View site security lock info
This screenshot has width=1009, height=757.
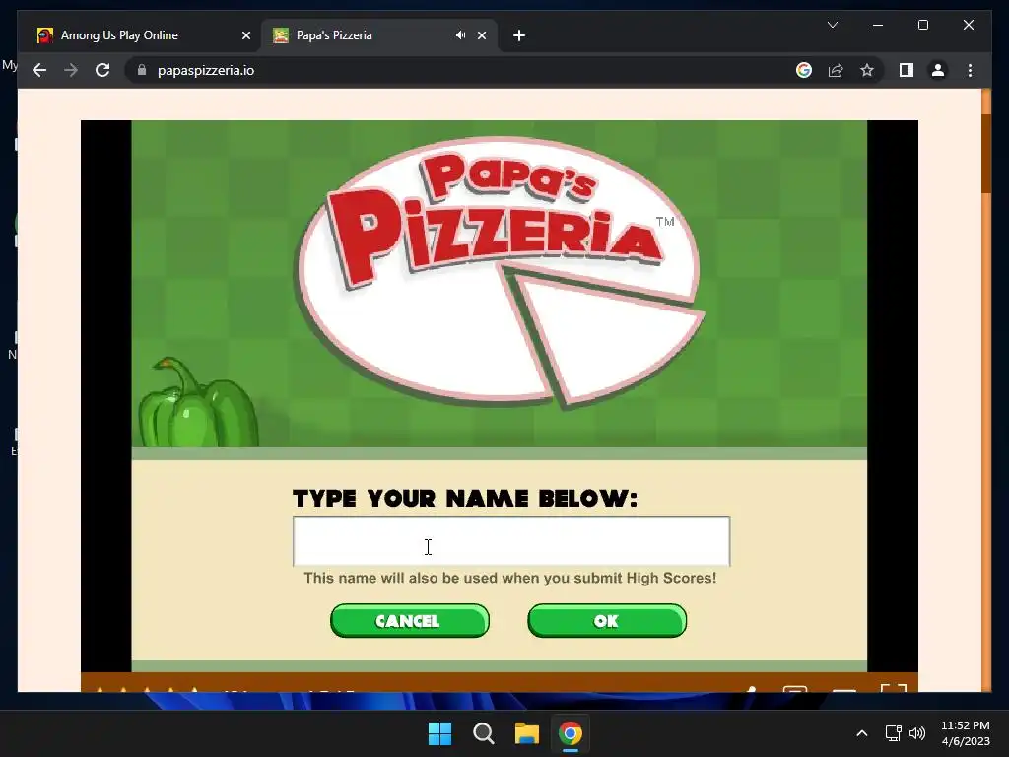pyautogui.click(x=142, y=70)
